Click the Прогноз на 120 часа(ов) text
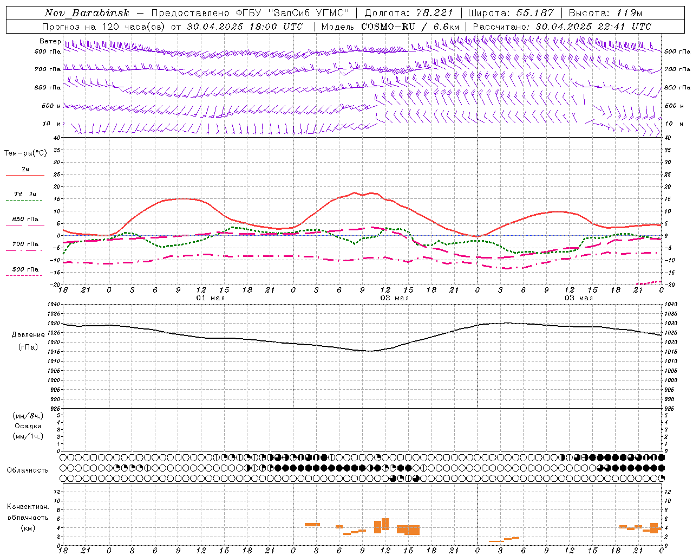This screenshot has width=693, height=555. tap(104, 27)
